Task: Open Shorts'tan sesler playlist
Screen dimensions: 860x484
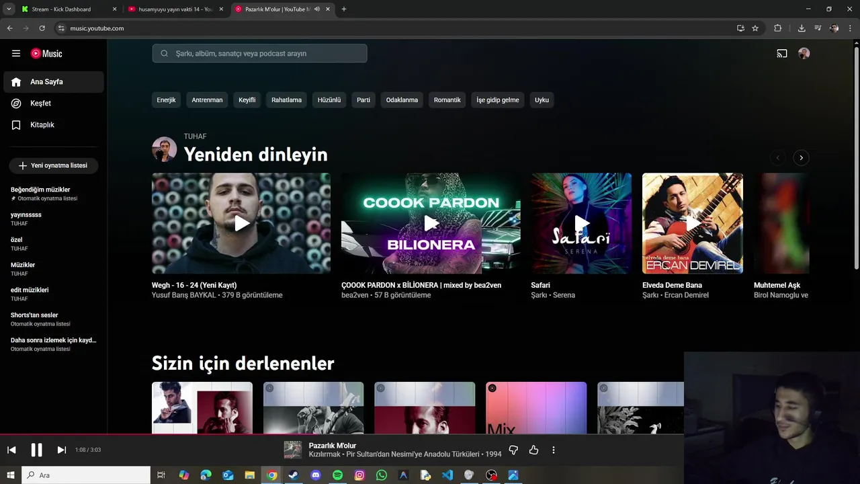Action: 54,319
